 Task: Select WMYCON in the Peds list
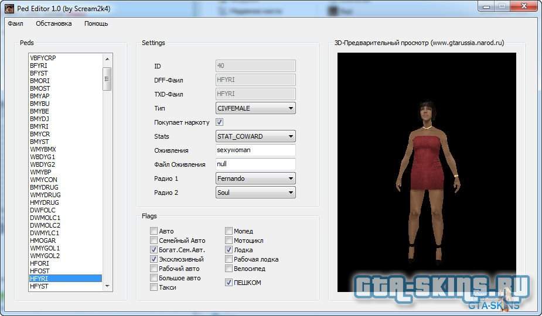(x=66, y=180)
